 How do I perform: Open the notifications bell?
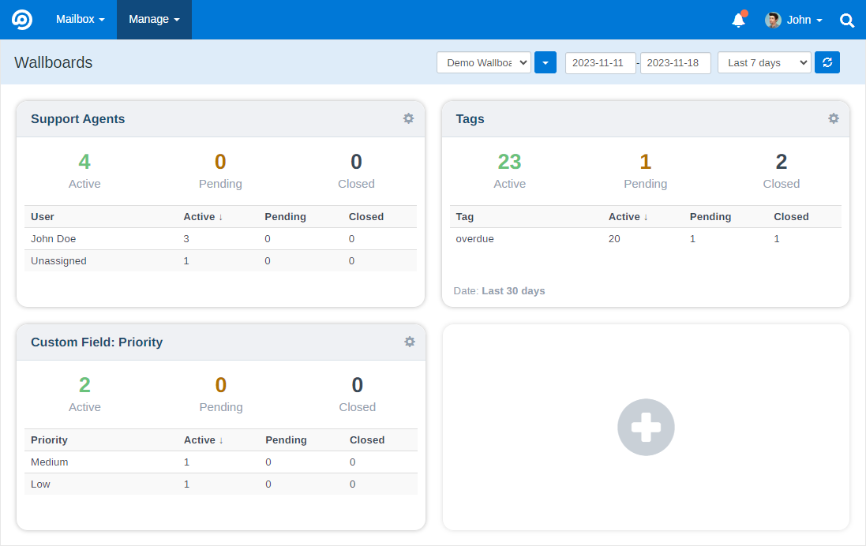(x=738, y=20)
